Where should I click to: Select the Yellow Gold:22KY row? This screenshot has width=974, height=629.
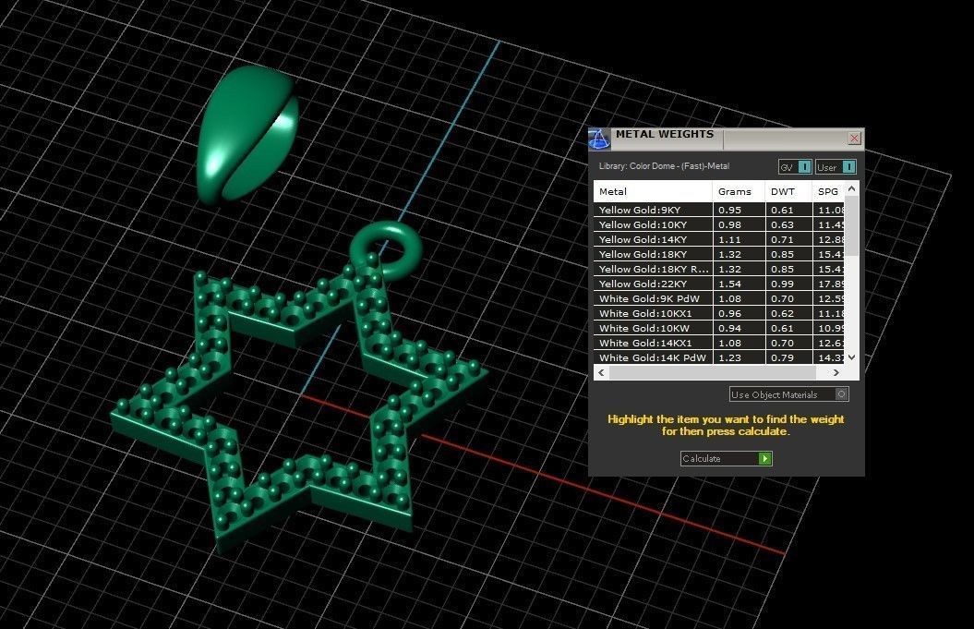719,284
